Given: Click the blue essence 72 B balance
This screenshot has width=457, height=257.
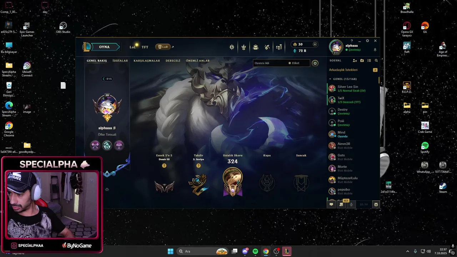Looking at the screenshot, I should pyautogui.click(x=300, y=51).
